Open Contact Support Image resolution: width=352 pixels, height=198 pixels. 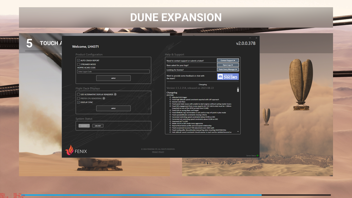pos(228,61)
